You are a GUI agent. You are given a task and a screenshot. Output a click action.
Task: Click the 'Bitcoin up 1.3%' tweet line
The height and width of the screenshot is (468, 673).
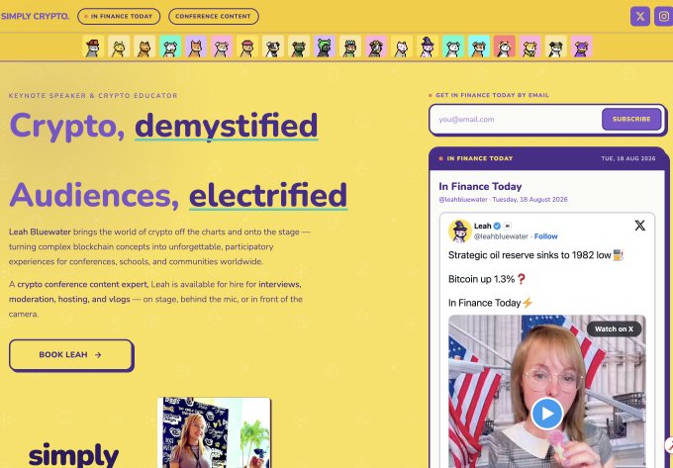tap(487, 279)
